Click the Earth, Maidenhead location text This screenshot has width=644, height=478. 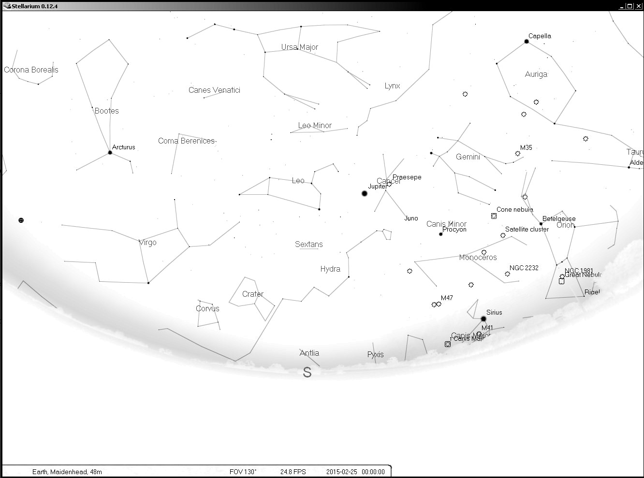67,472
